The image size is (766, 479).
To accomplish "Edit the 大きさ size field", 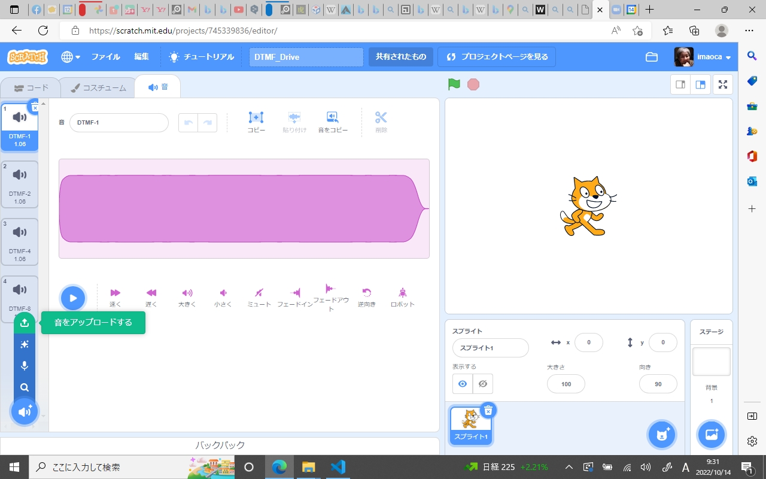I will (566, 384).
